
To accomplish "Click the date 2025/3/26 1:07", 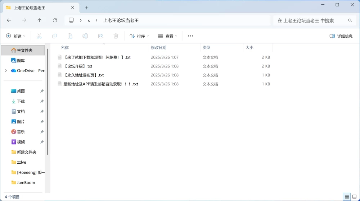I will 165,57.
